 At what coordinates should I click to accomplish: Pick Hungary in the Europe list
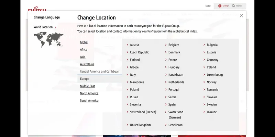click(174, 67)
